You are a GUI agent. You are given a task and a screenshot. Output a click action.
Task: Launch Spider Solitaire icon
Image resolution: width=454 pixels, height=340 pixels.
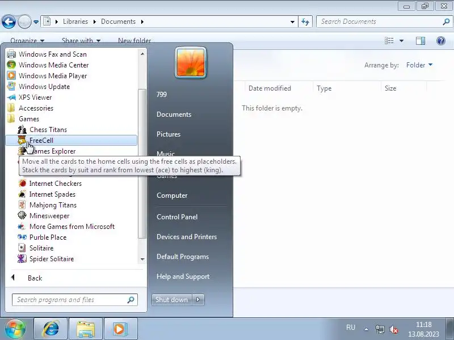[22, 259]
